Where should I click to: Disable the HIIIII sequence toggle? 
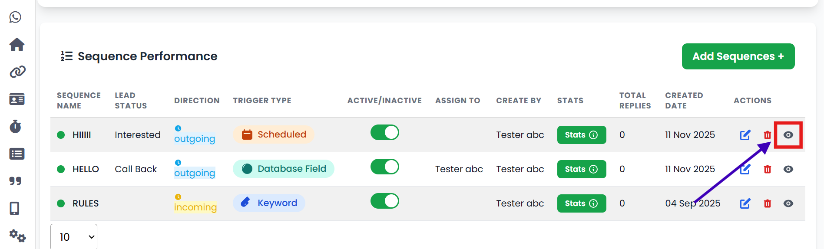(x=384, y=133)
